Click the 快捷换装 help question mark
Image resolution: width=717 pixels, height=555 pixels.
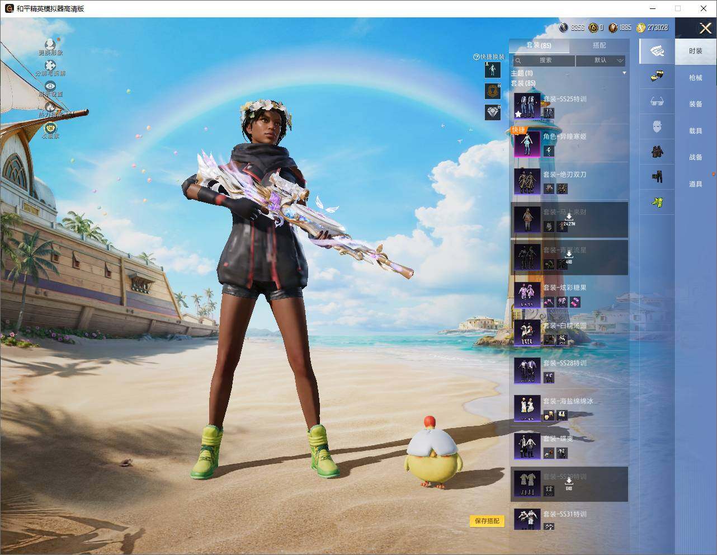point(477,57)
